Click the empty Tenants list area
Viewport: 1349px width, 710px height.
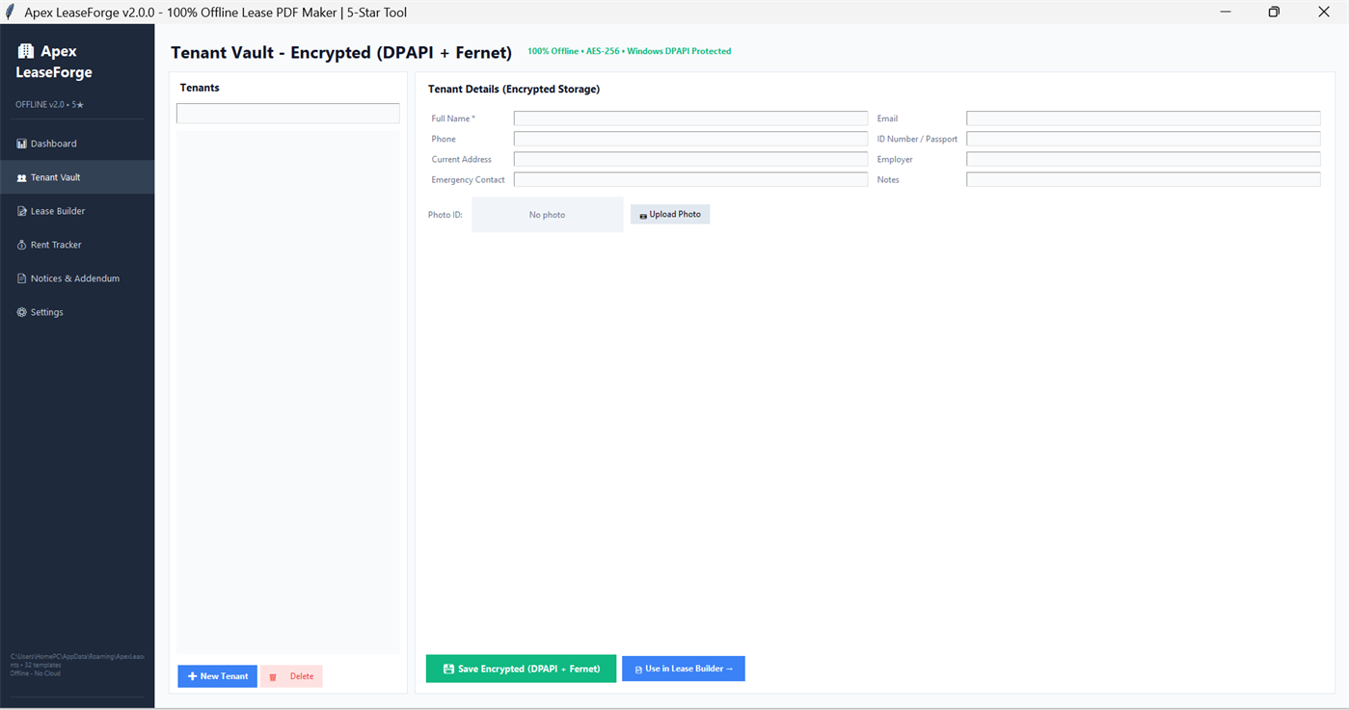[x=287, y=392]
